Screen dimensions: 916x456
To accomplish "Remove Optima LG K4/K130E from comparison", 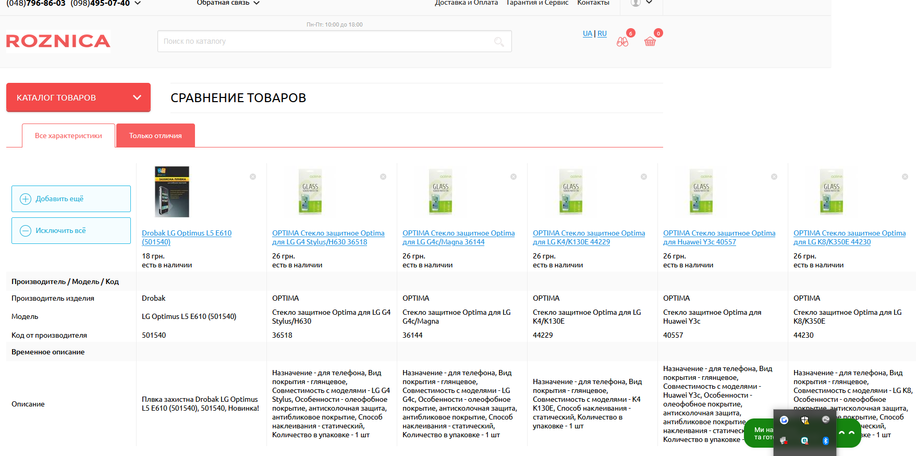I will coord(644,177).
